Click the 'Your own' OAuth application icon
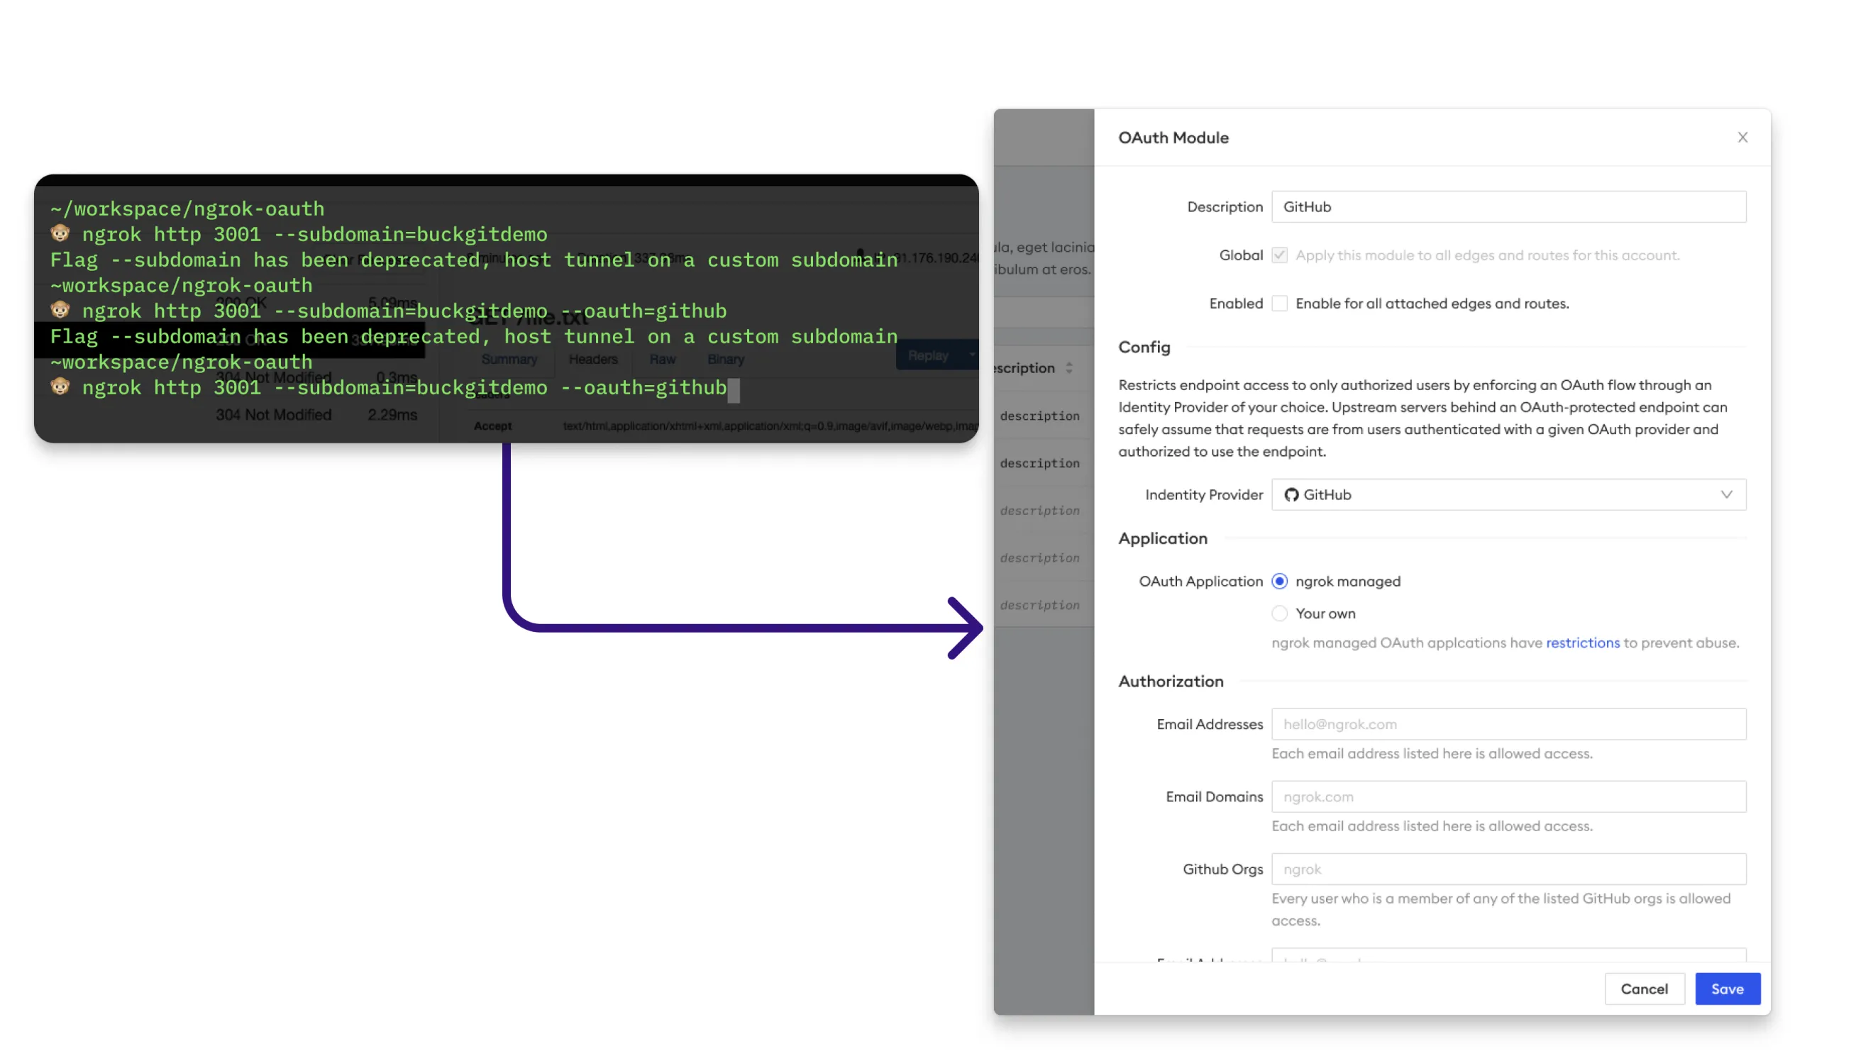 tap(1280, 613)
